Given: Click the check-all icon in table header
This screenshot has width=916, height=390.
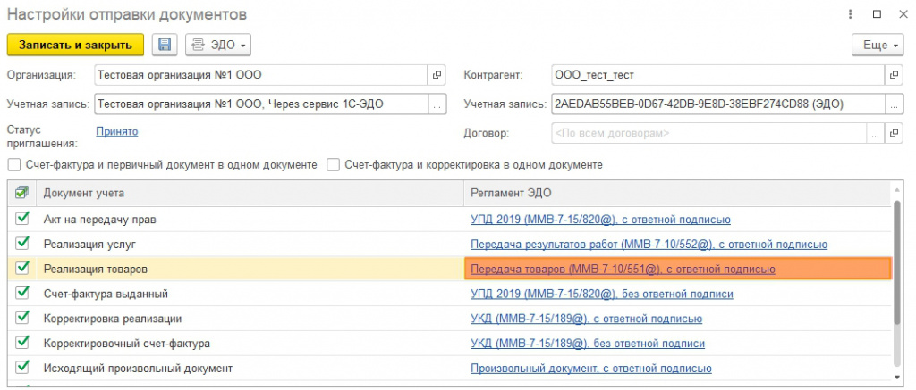Looking at the screenshot, I should point(22,192).
